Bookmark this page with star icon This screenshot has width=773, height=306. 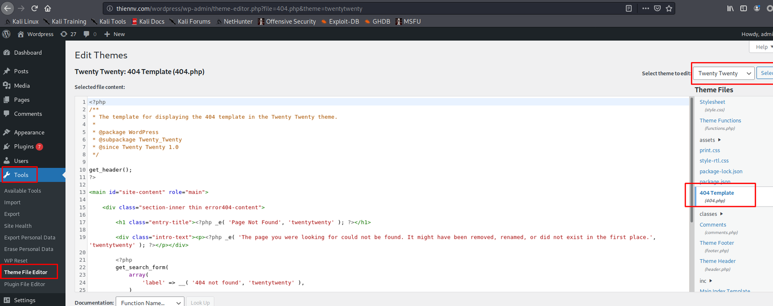tap(669, 8)
